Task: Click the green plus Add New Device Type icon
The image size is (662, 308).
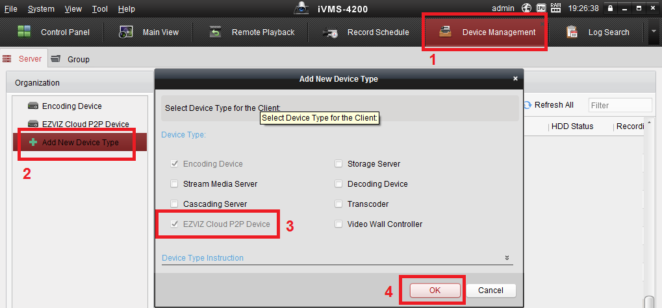Action: coord(33,142)
